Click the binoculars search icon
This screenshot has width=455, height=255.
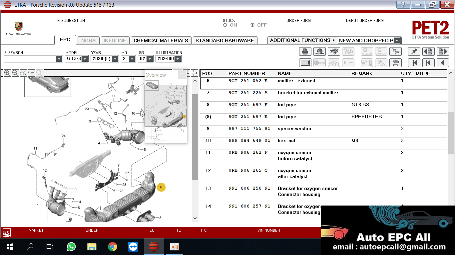pos(334,51)
